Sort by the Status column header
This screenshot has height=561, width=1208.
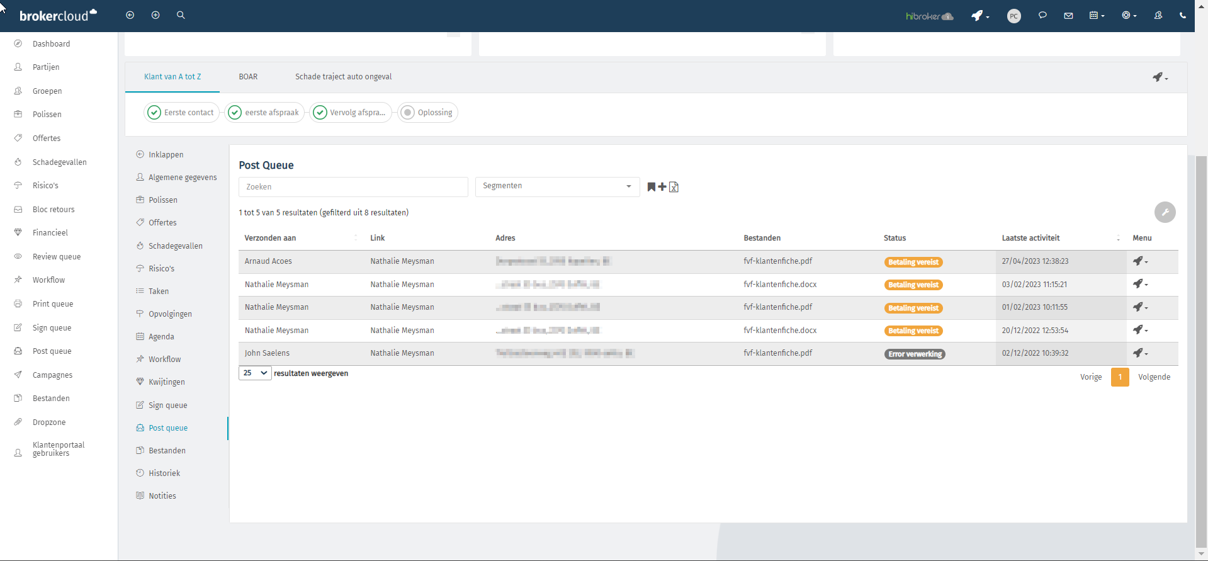895,238
